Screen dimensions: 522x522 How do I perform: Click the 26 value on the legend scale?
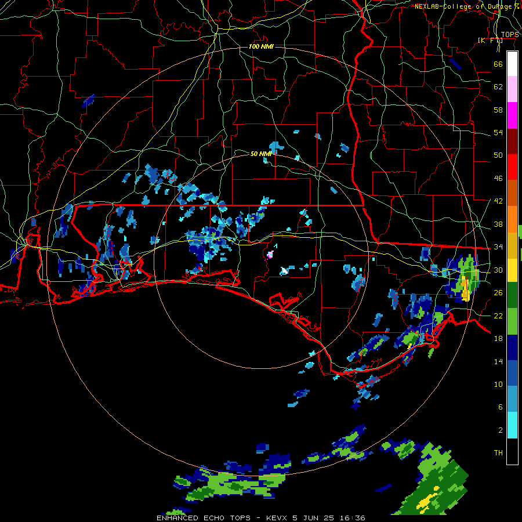(498, 293)
